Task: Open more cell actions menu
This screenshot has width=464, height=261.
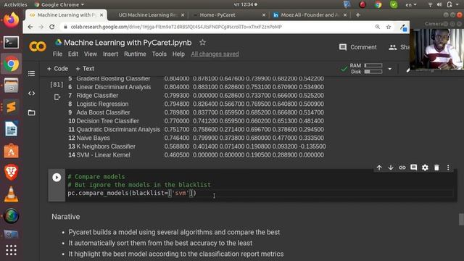Action: tap(448, 167)
